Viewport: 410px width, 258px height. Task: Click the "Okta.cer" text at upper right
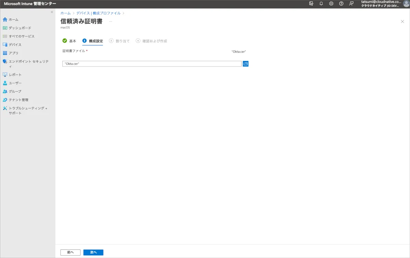[239, 52]
